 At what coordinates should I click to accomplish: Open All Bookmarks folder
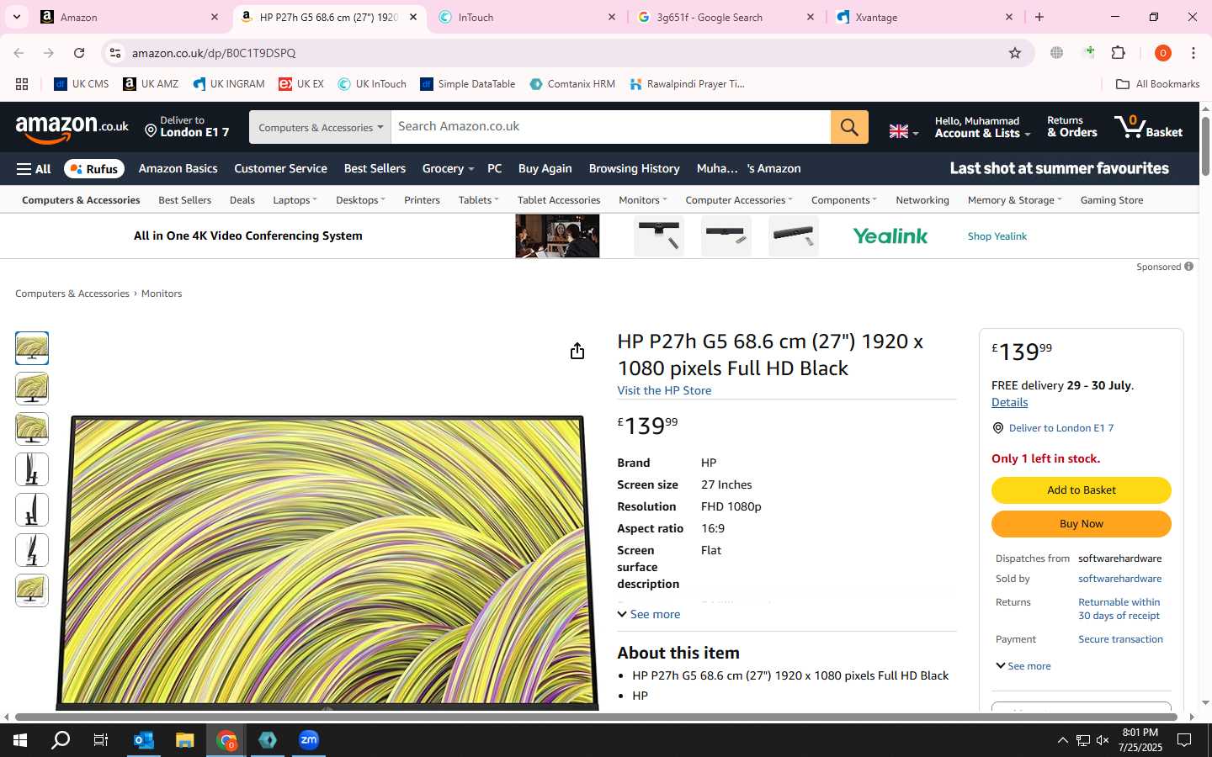1157,84
